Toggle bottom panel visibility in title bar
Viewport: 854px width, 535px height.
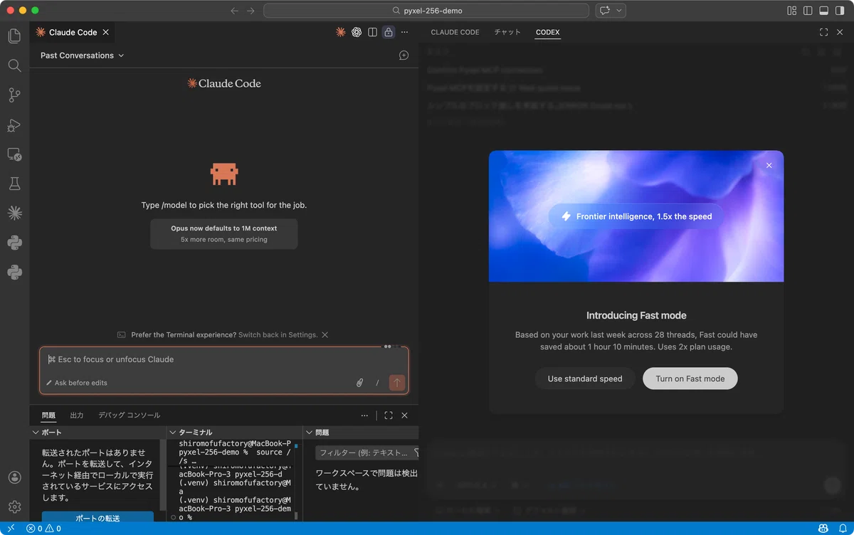pyautogui.click(x=823, y=11)
